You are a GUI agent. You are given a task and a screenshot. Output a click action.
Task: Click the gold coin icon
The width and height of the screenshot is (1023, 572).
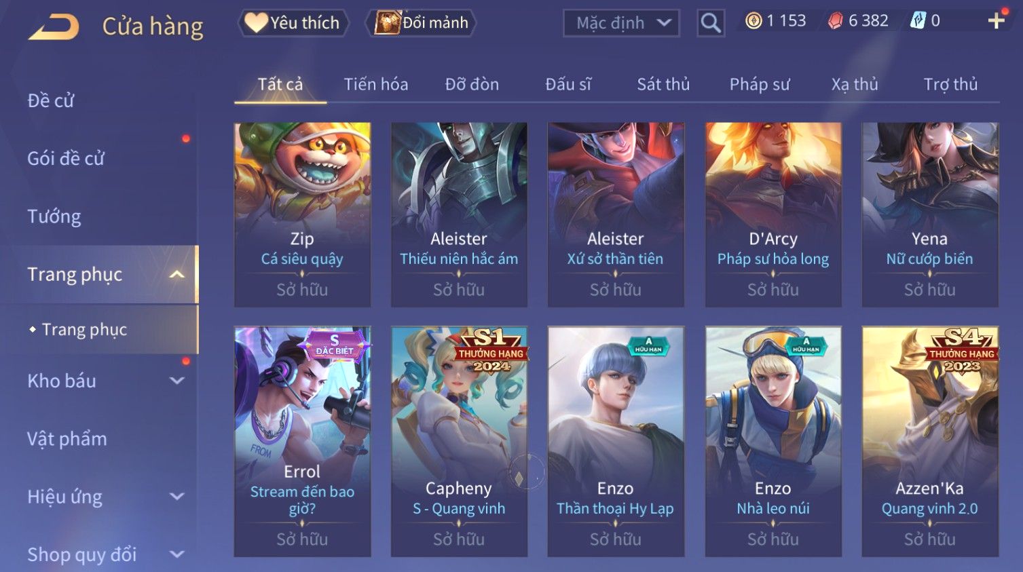[754, 21]
